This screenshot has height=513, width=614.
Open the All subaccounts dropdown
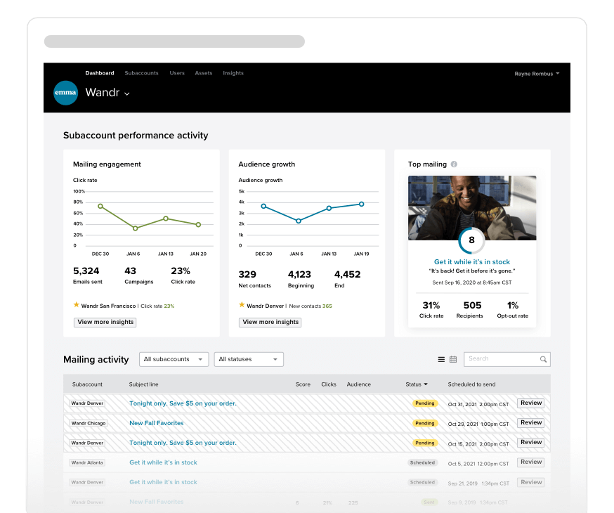[x=174, y=359]
